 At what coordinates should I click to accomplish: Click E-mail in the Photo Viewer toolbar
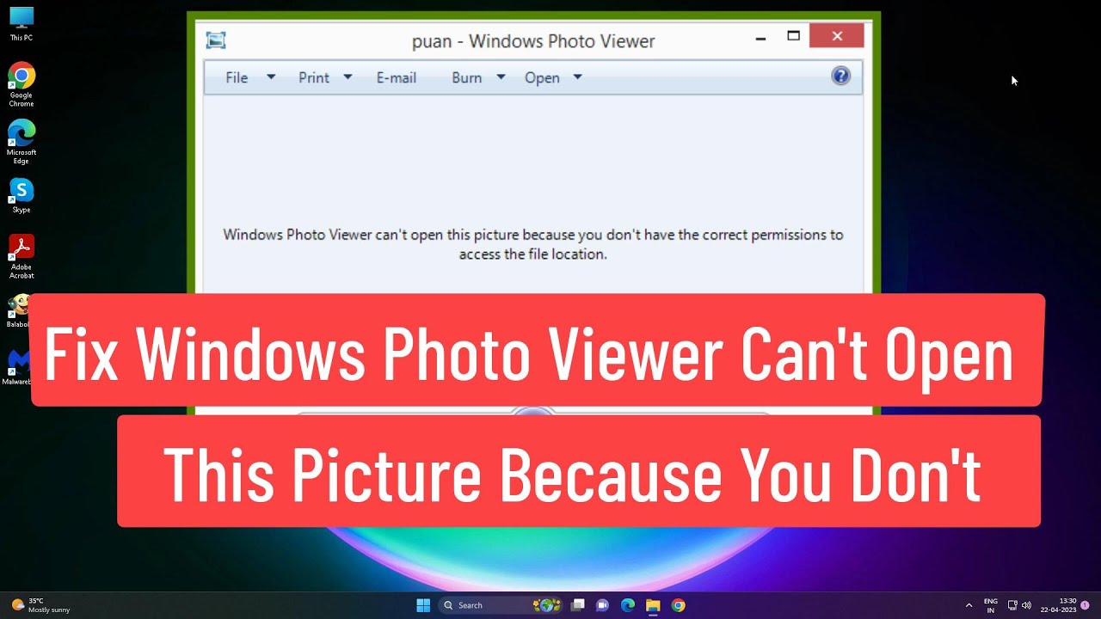(x=397, y=77)
